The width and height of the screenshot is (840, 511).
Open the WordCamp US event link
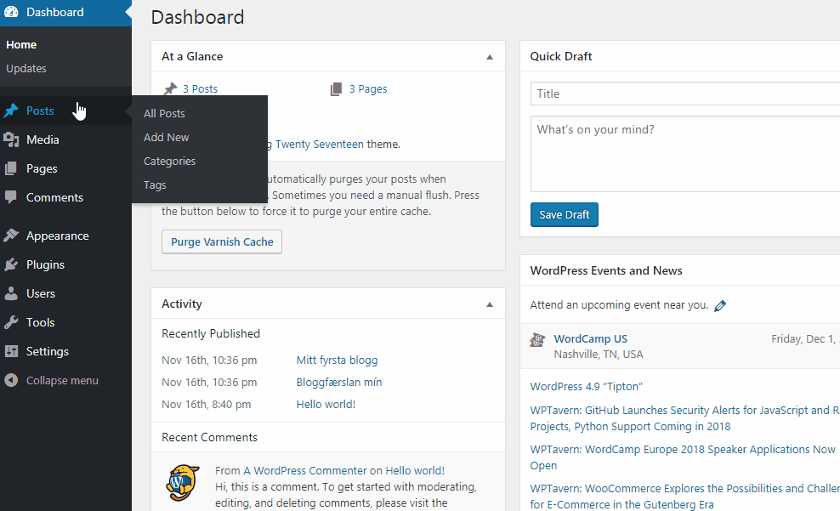590,338
